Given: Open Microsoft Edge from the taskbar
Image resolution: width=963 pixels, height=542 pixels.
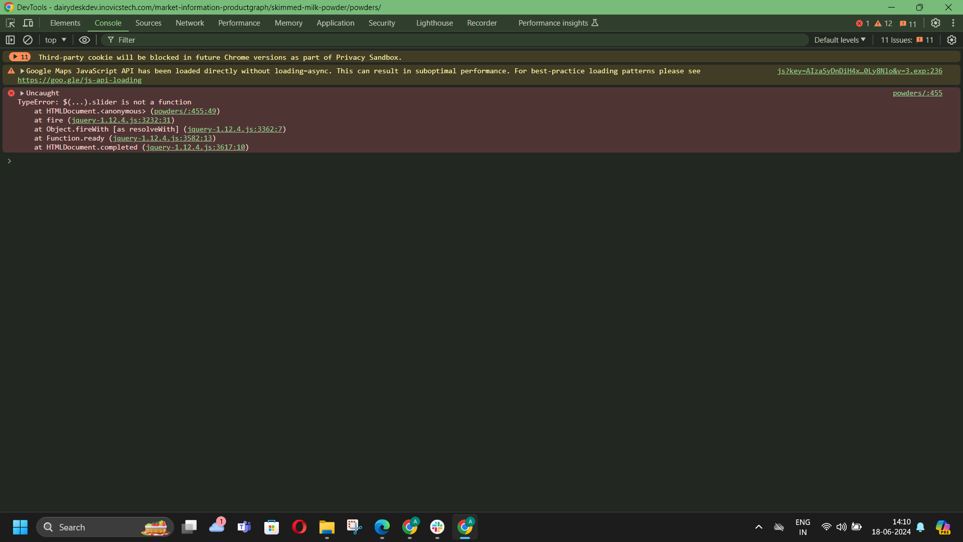Looking at the screenshot, I should [382, 527].
